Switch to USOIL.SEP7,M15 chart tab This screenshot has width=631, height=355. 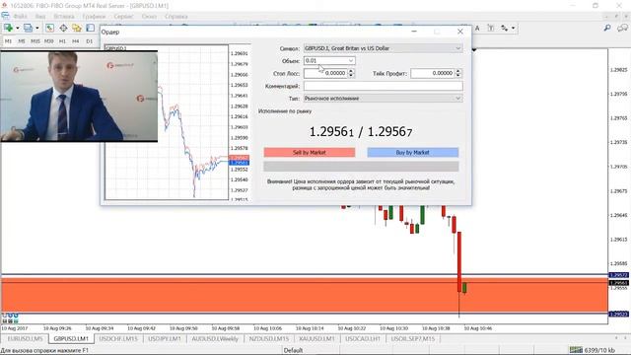(x=413, y=339)
